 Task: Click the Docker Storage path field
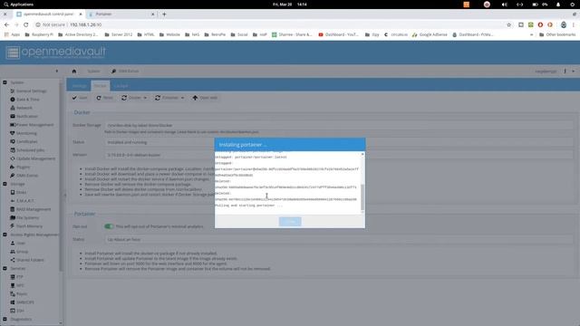339,125
